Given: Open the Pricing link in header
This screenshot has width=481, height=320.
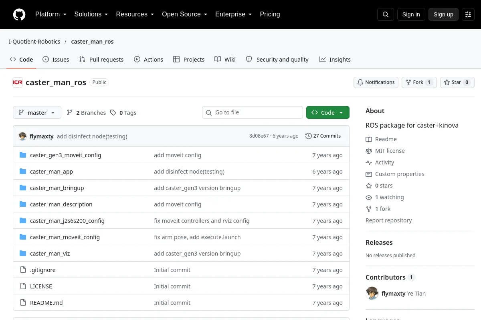Looking at the screenshot, I should 270,14.
